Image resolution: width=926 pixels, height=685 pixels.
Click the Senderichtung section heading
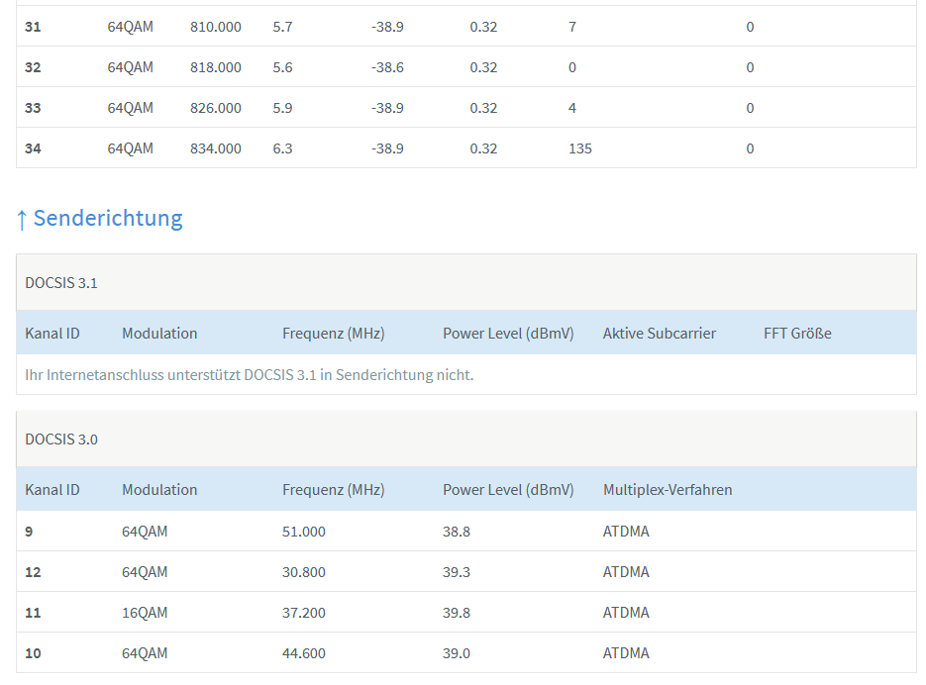pos(108,218)
